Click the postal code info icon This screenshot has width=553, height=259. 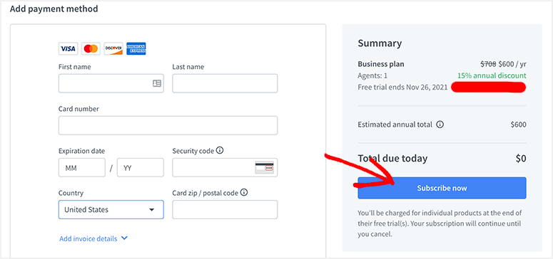click(x=244, y=193)
